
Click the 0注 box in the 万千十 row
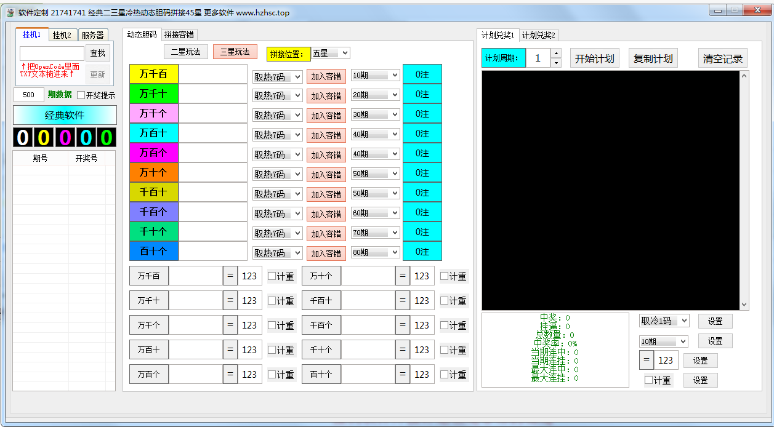(422, 94)
